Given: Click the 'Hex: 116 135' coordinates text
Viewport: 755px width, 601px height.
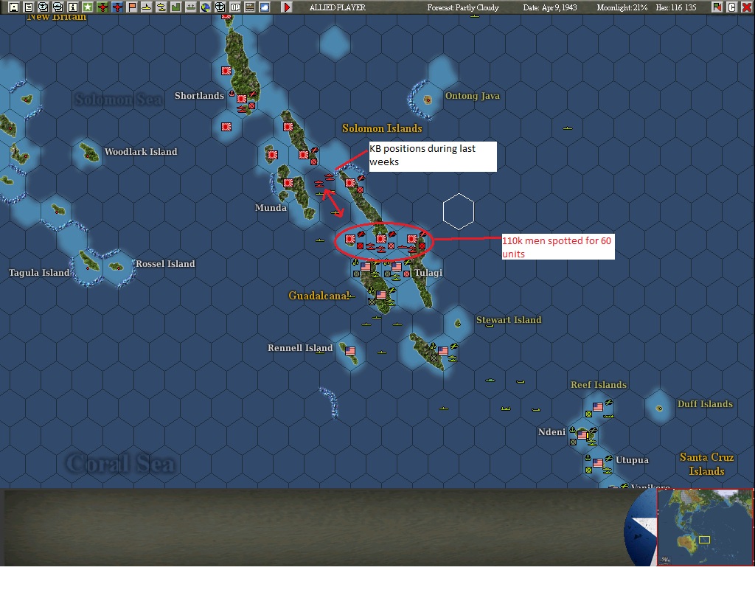Looking at the screenshot, I should (x=676, y=7).
